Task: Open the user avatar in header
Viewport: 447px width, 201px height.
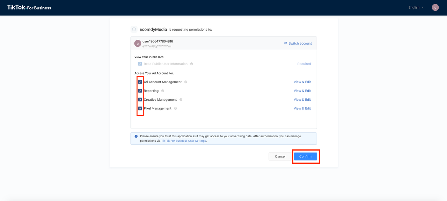Action: pyautogui.click(x=435, y=7)
